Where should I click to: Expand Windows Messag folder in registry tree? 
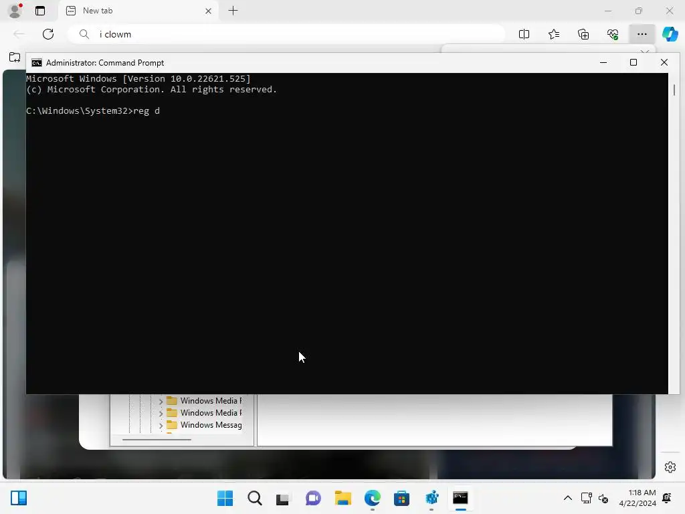[161, 425]
